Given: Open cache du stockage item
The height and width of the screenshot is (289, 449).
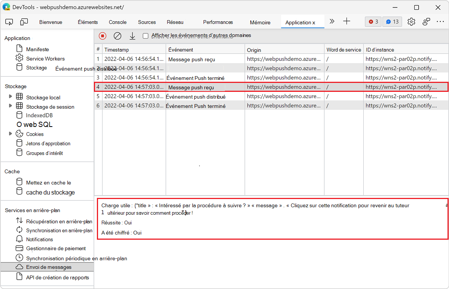Looking at the screenshot, I should pyautogui.click(x=51, y=192).
